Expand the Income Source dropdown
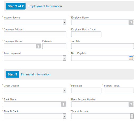Screen dimensions: 136x123 coord(35,22)
